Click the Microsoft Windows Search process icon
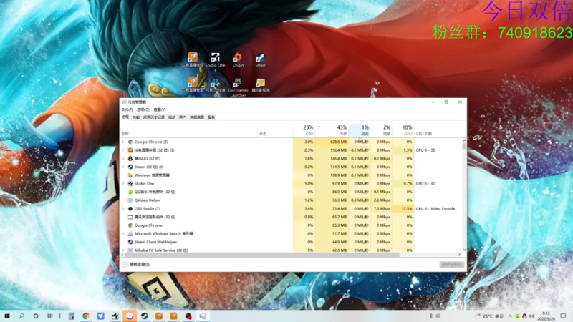This screenshot has width=573, height=322. [x=130, y=234]
